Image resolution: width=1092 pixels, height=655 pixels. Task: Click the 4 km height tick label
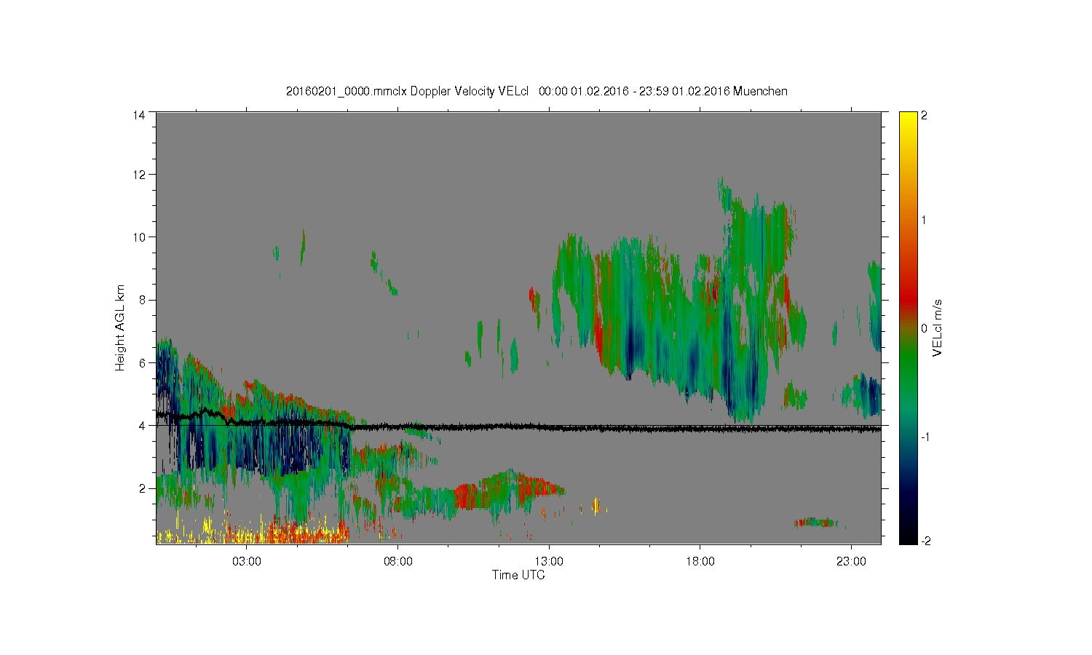pyautogui.click(x=143, y=425)
